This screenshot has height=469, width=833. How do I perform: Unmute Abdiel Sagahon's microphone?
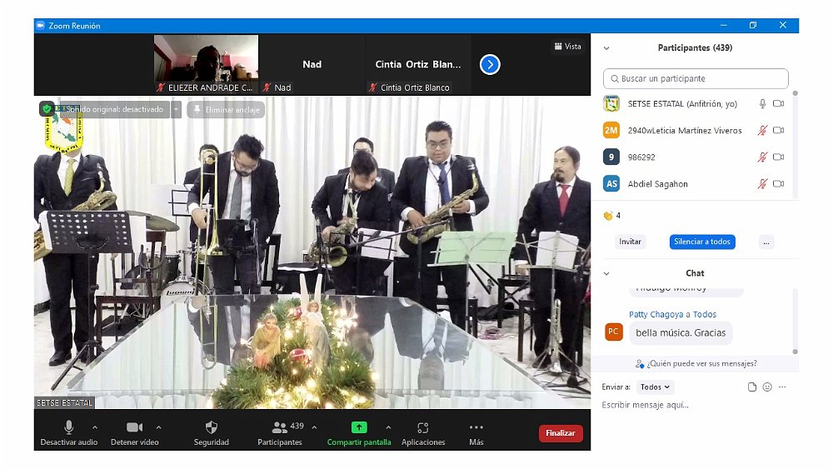[x=761, y=184]
